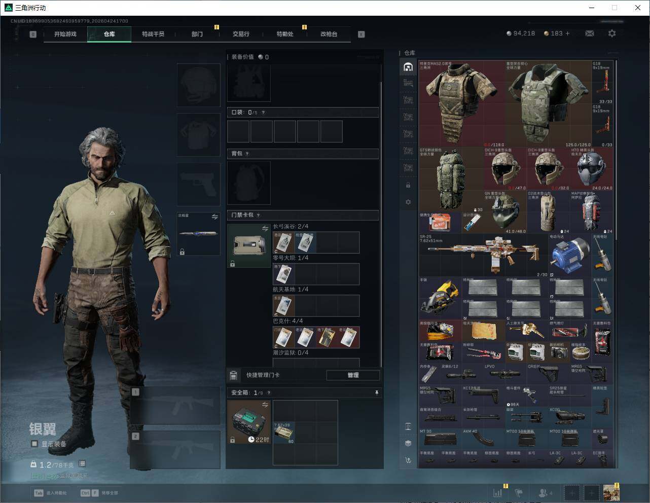
Task: Switch to the 特战干员 tab
Action: (x=153, y=34)
